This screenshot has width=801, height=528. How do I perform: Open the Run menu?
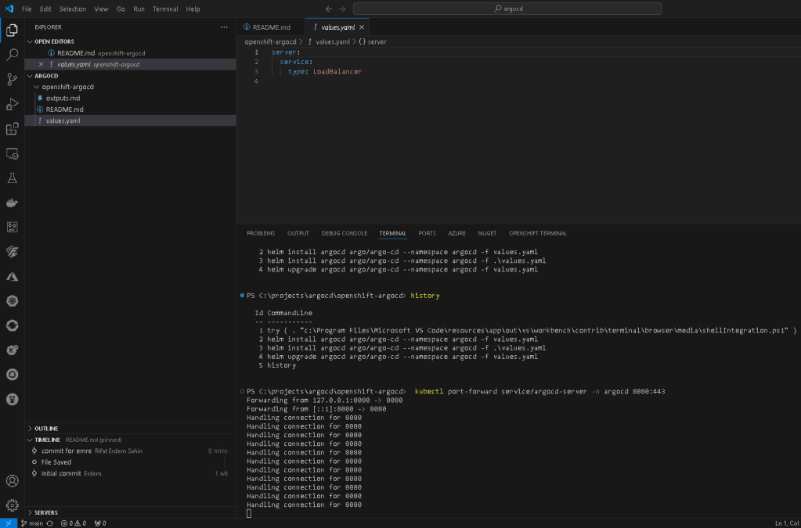[x=139, y=9]
